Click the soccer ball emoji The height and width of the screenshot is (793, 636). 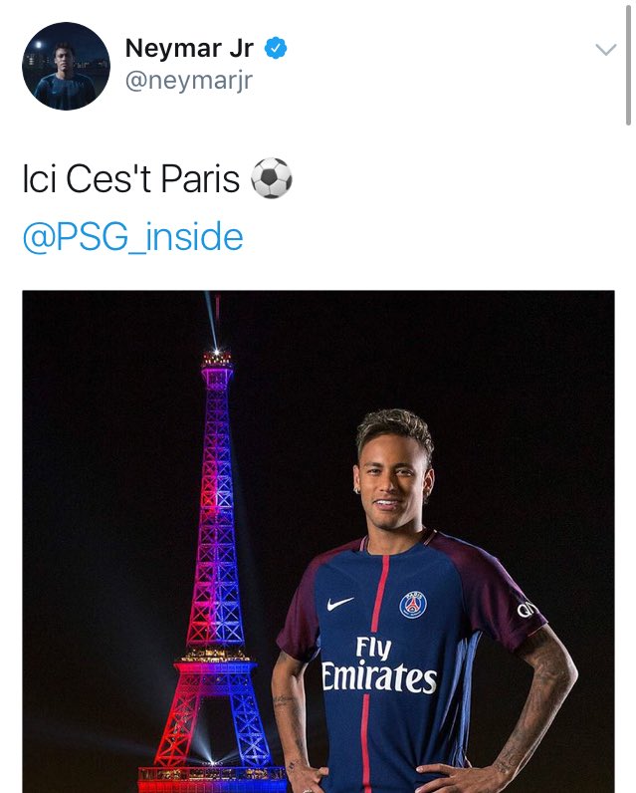(x=272, y=178)
